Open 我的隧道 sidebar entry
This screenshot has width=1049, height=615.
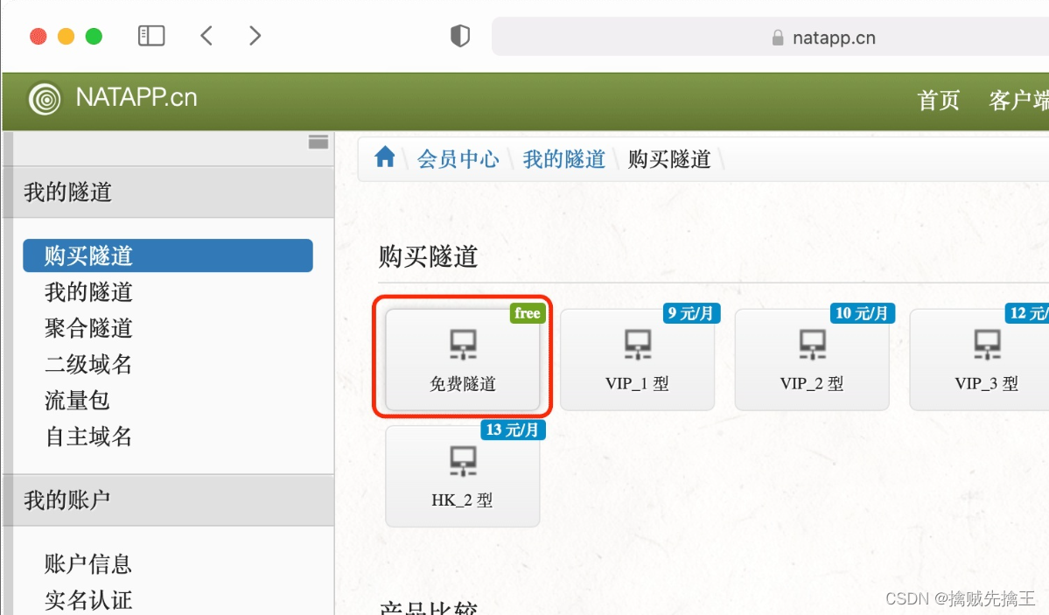point(89,292)
